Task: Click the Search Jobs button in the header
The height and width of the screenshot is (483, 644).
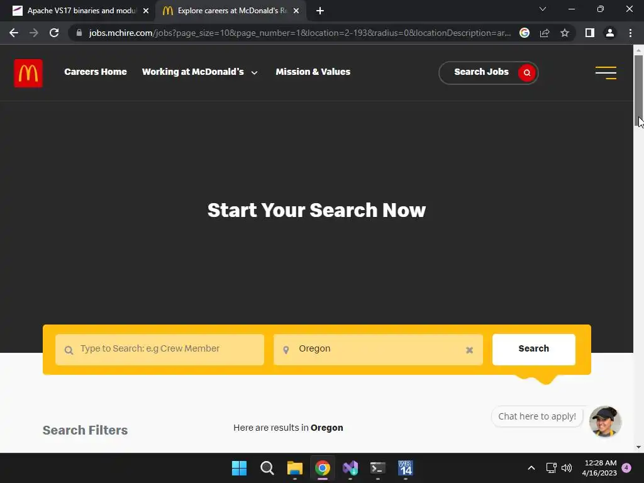Action: [x=488, y=73]
